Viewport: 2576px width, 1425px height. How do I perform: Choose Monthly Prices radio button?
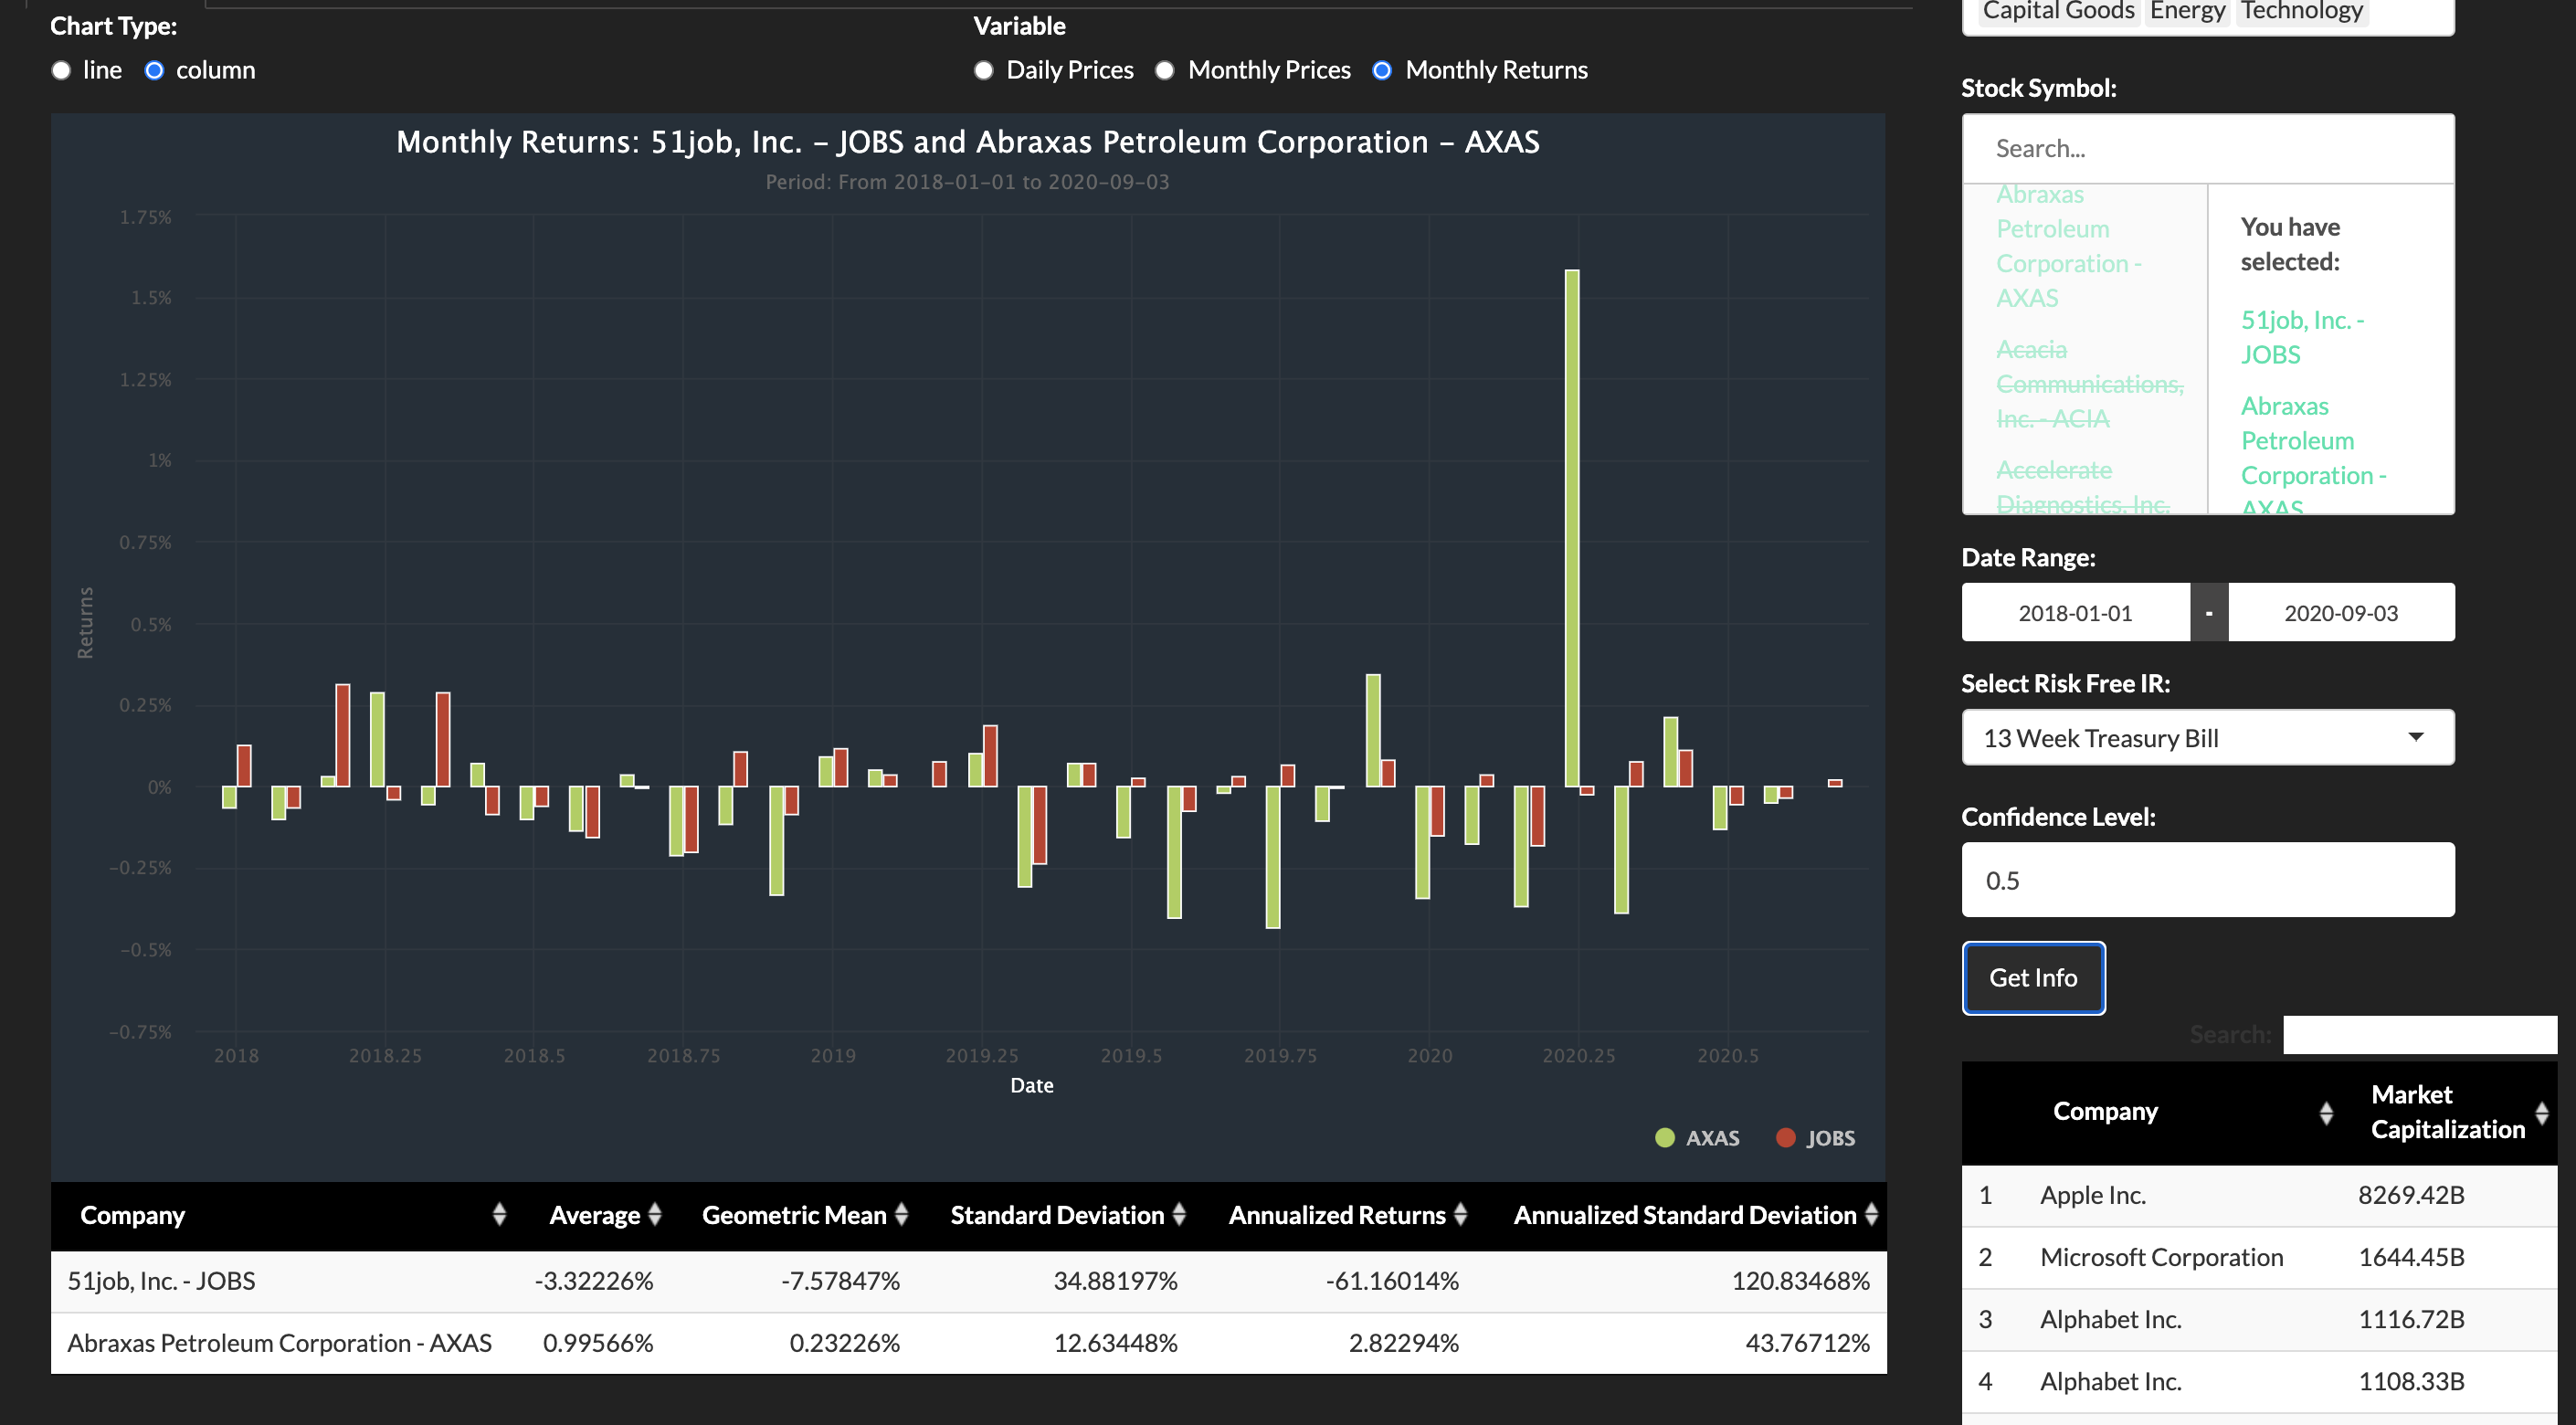click(1165, 70)
